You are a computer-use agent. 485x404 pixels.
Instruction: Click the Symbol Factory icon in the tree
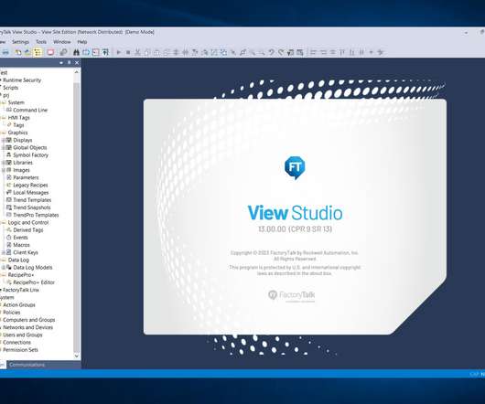(x=9, y=154)
